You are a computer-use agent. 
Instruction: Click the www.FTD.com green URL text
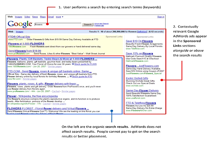[16, 40]
